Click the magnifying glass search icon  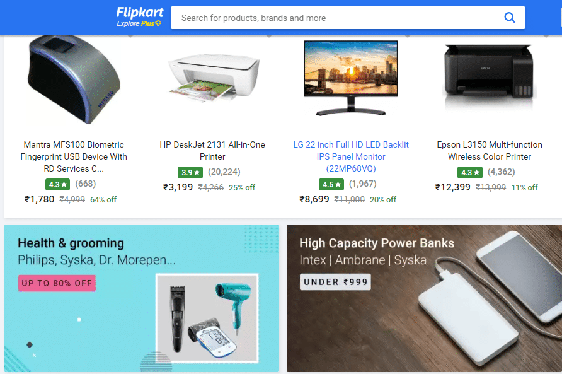509,17
